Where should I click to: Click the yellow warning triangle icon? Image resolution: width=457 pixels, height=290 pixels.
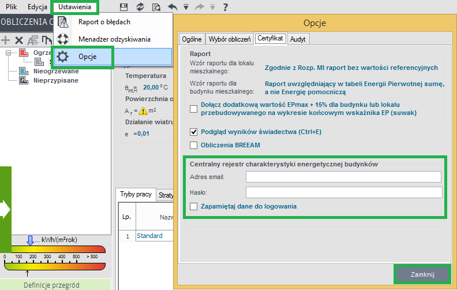coord(143,111)
